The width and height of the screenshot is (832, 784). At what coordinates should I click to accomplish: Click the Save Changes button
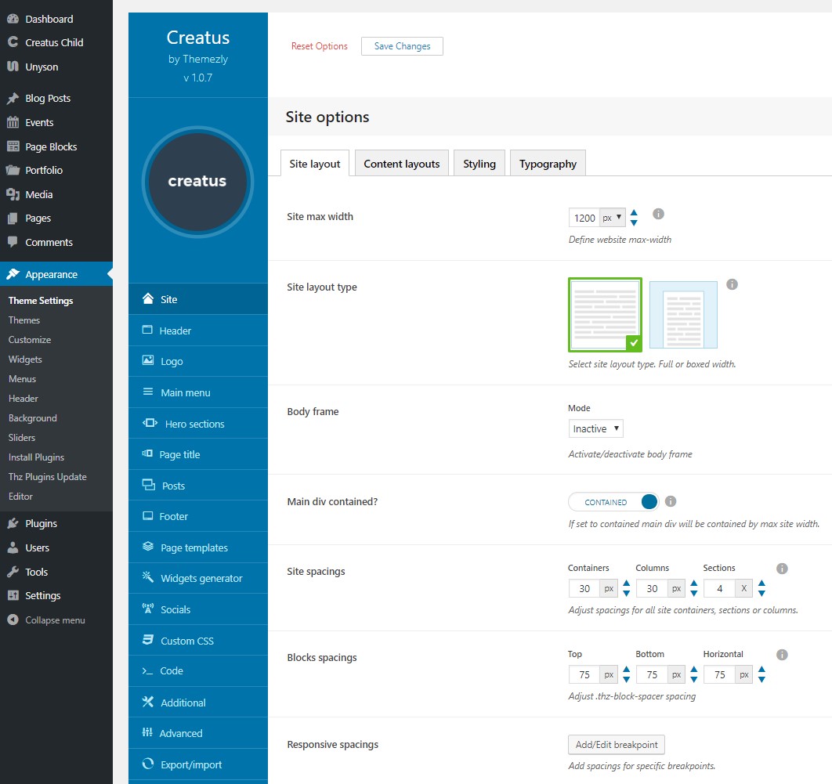(x=402, y=46)
